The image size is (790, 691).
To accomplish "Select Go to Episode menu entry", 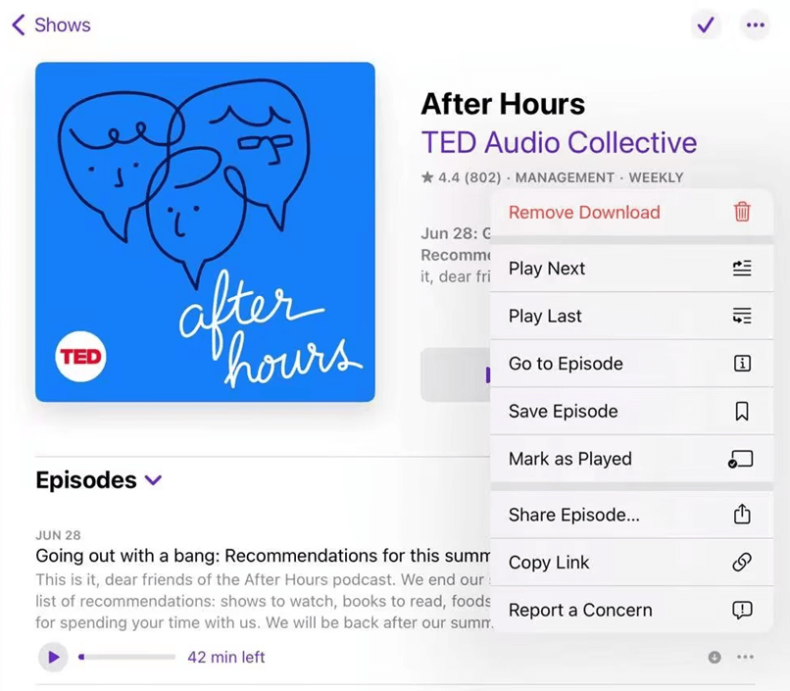I will point(566,364).
